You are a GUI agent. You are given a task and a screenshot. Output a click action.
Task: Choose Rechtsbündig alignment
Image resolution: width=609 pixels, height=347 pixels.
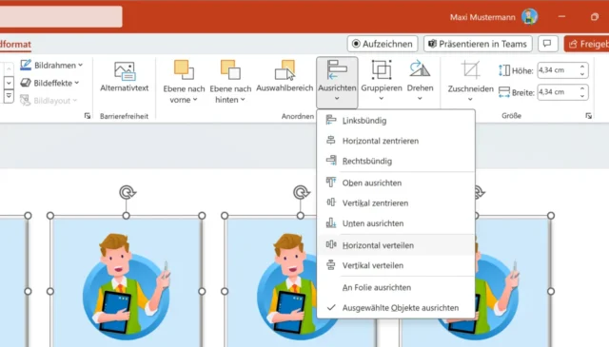(x=396, y=161)
